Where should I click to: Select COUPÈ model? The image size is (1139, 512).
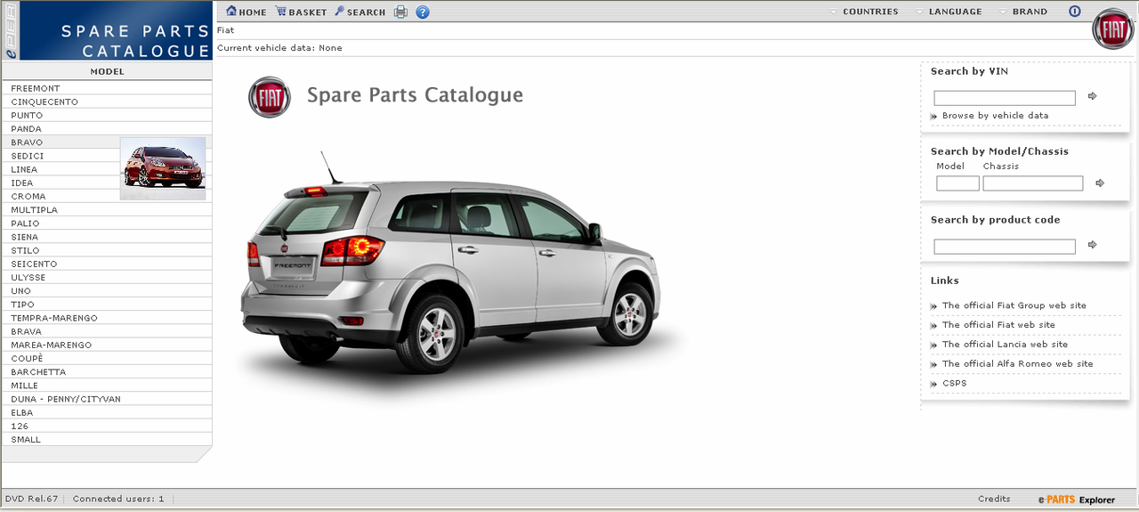[106, 358]
